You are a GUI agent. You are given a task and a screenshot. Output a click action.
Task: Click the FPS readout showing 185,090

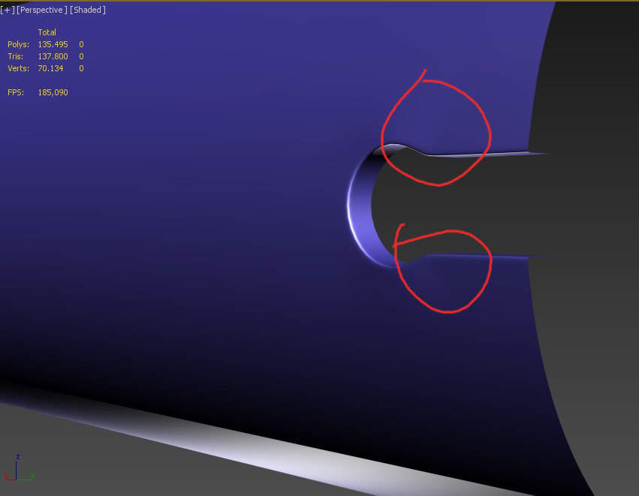pyautogui.click(x=53, y=92)
